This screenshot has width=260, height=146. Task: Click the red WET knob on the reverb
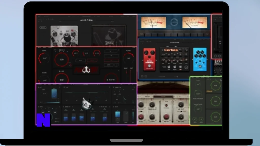coord(141,117)
